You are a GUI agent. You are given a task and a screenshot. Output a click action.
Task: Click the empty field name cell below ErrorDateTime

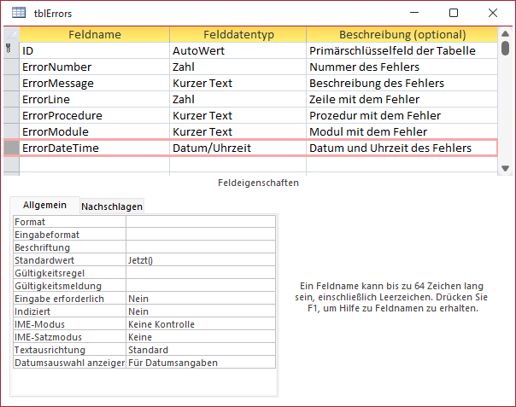(x=95, y=164)
